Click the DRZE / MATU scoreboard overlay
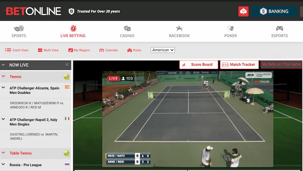 tap(128, 156)
